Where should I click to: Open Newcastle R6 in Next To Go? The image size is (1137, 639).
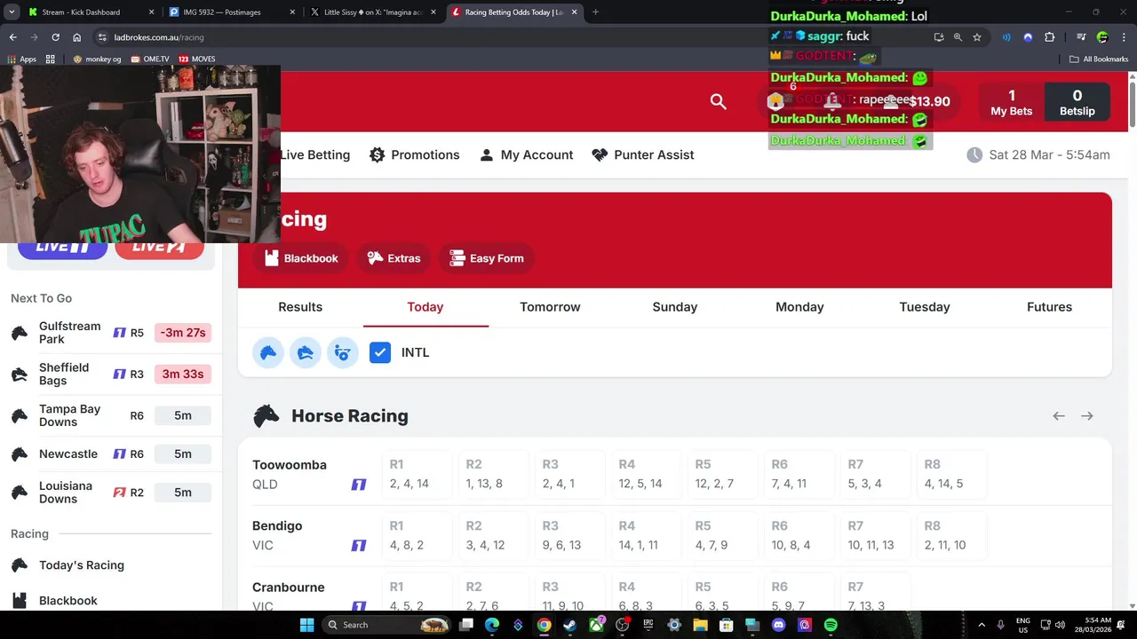coord(111,454)
